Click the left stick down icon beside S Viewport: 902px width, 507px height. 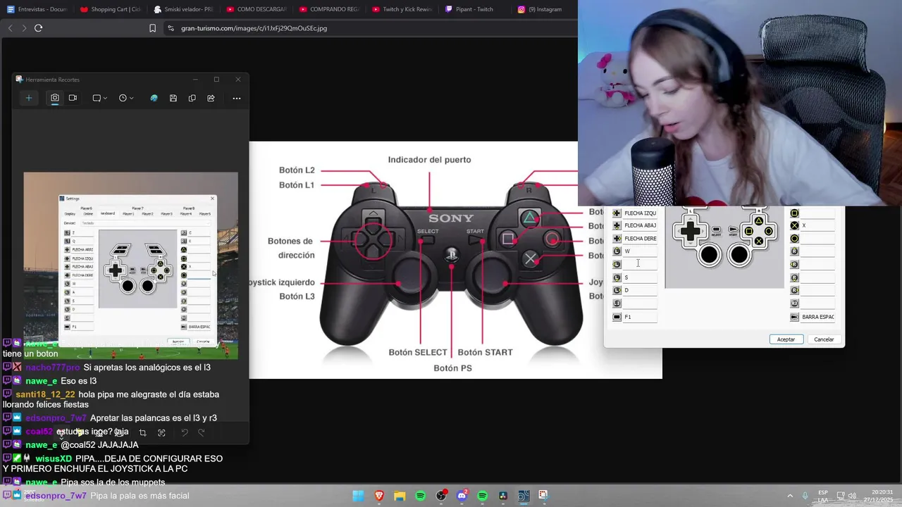coord(617,277)
